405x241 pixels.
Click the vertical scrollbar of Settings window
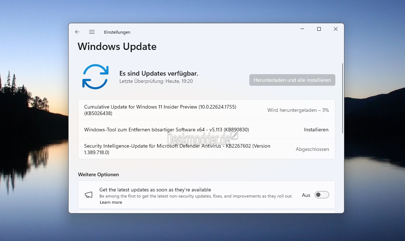pos(343,98)
